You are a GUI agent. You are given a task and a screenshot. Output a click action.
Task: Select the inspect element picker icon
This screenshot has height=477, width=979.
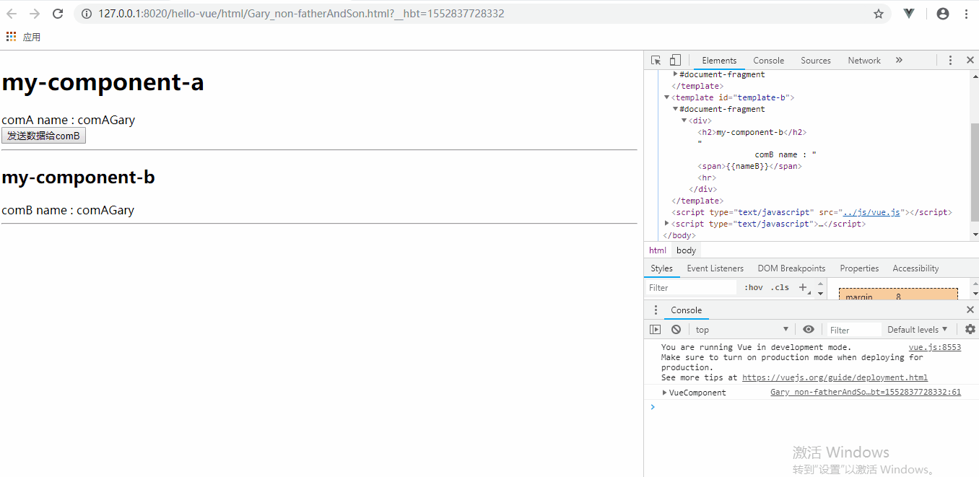(656, 61)
